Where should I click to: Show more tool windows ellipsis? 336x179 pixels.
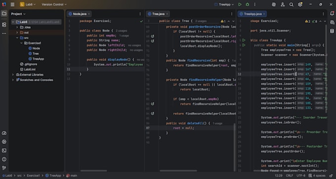(x=4, y=34)
